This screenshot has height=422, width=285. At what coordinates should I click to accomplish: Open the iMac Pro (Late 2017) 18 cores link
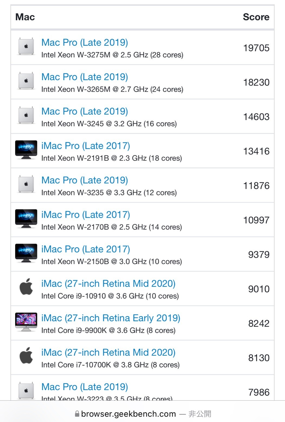(86, 146)
